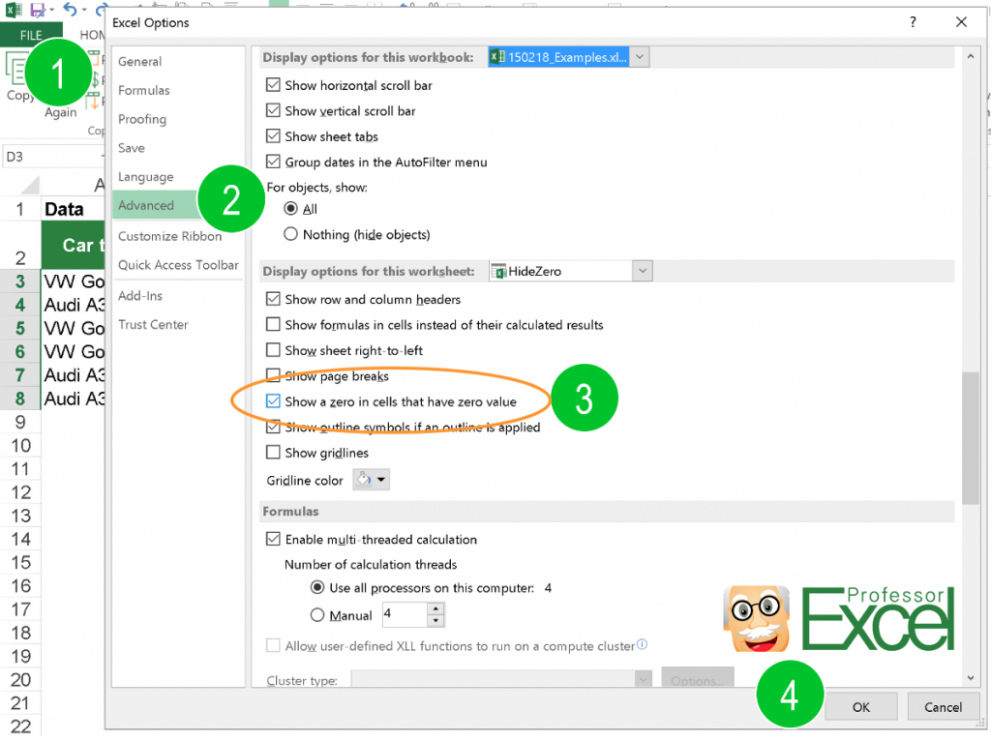Confirm settings with the OK button
This screenshot has width=991, height=740.
[860, 706]
